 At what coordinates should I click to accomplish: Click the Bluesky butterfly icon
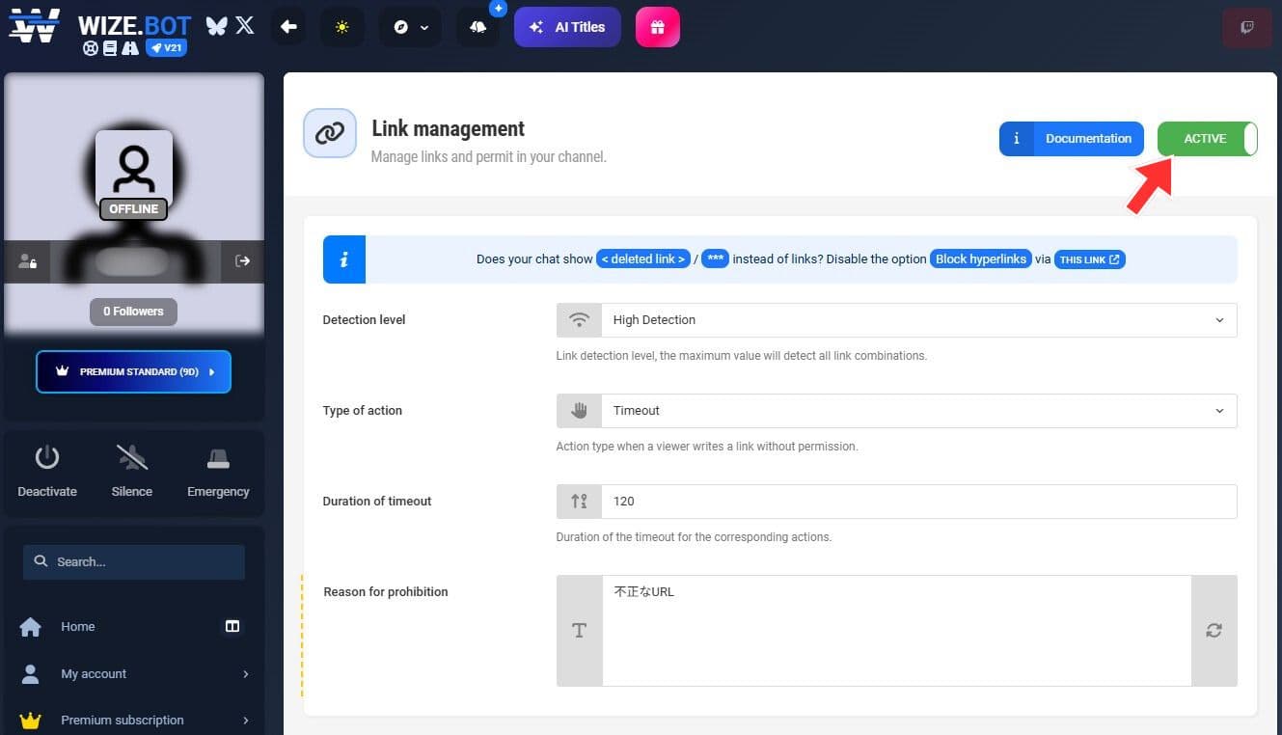217,26
